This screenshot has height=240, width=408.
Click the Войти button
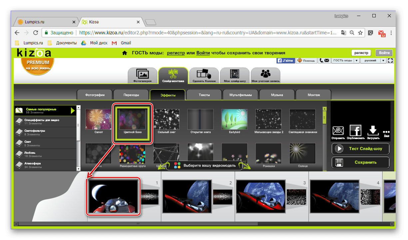(x=384, y=53)
